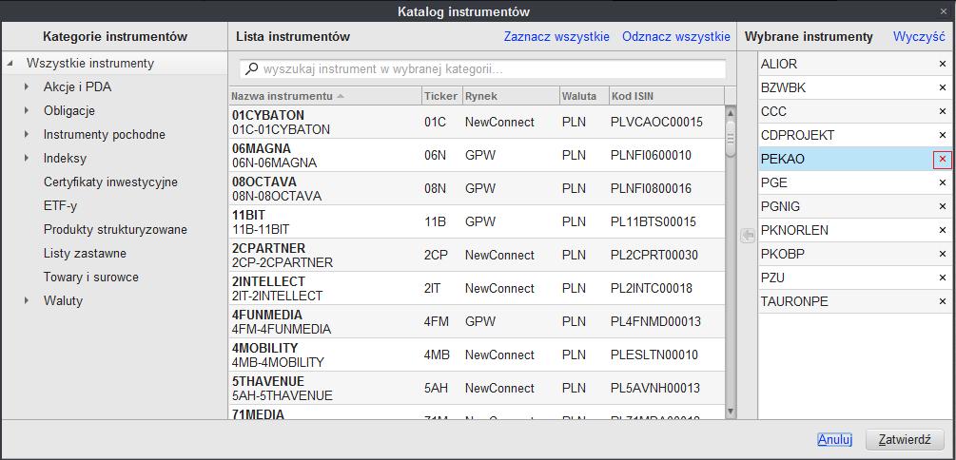Image resolution: width=956 pixels, height=460 pixels.
Task: Select Towary i surowce category
Action: tap(91, 278)
